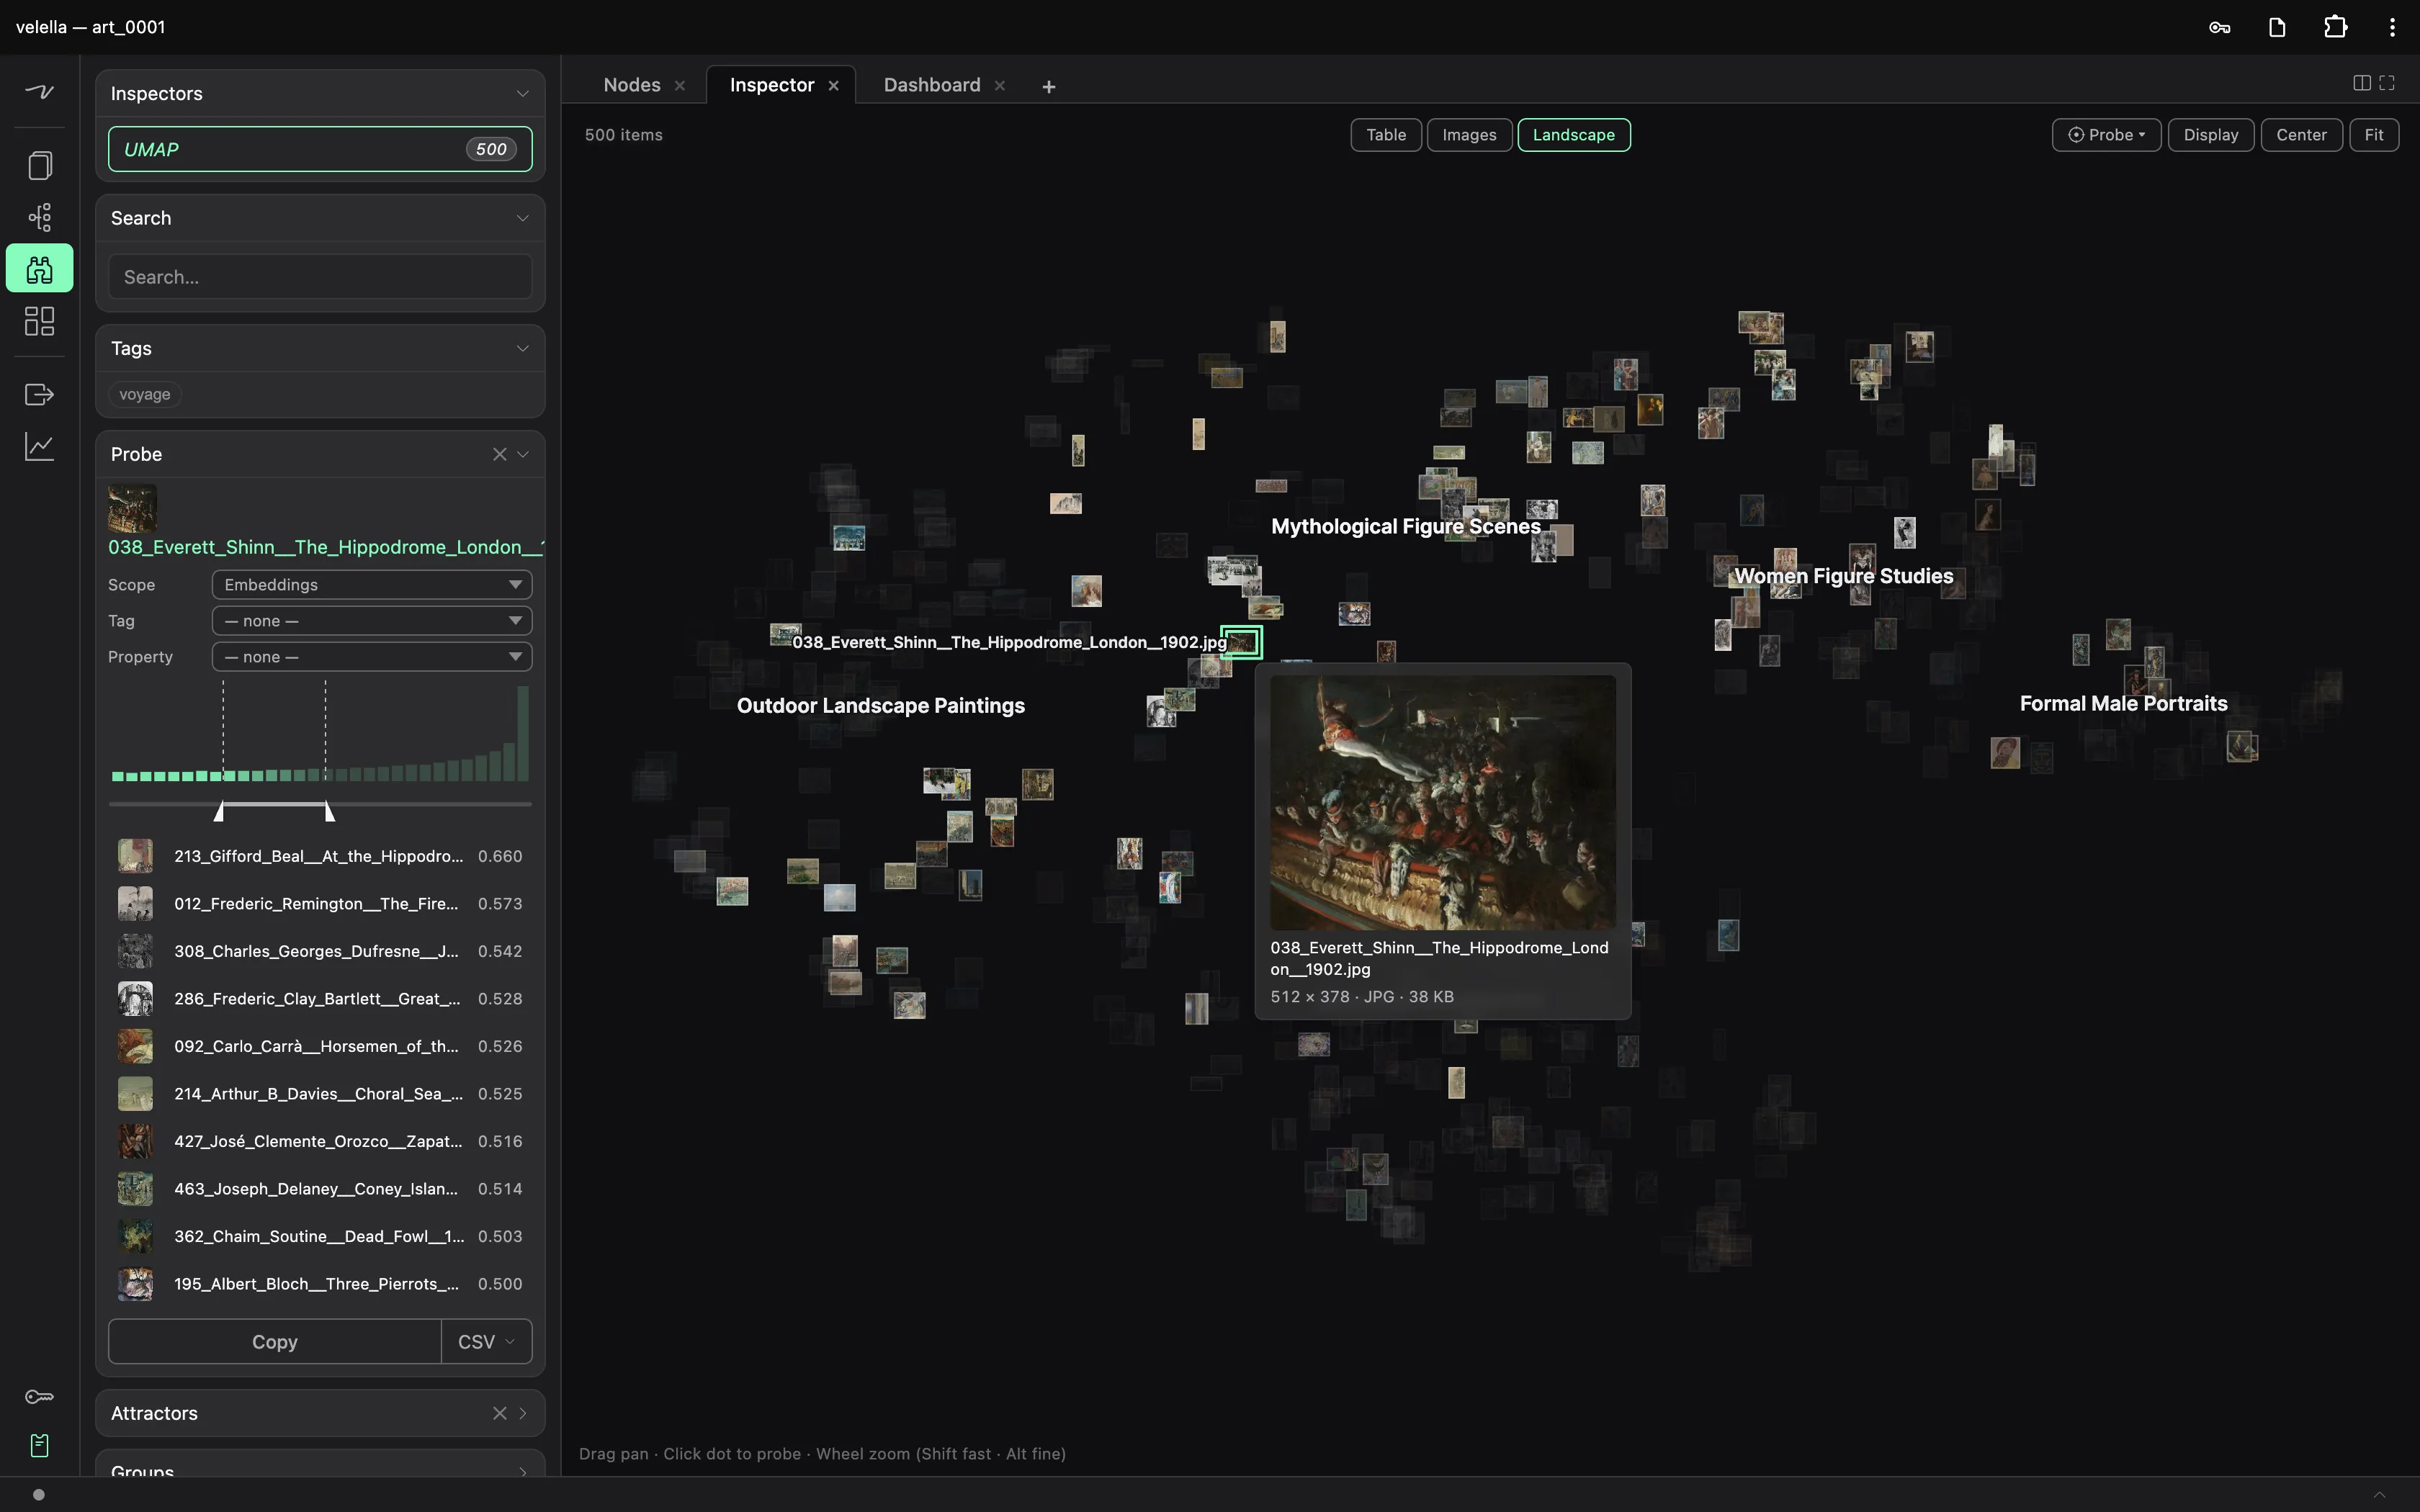Open the Probe dropdown button
Viewport: 2420px width, 1512px height.
[x=2106, y=135]
